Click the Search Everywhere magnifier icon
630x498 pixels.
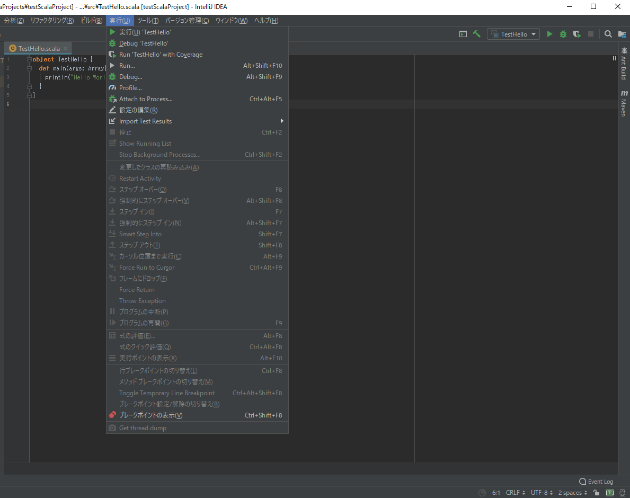608,34
